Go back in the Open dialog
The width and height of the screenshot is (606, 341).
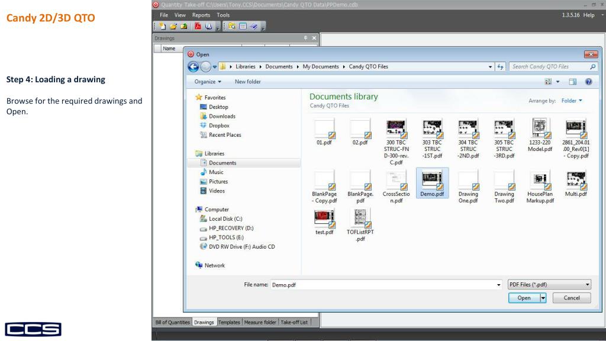(x=194, y=66)
